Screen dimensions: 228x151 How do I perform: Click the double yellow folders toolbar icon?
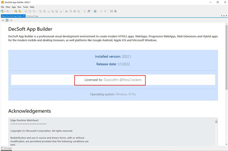pos(20,11)
